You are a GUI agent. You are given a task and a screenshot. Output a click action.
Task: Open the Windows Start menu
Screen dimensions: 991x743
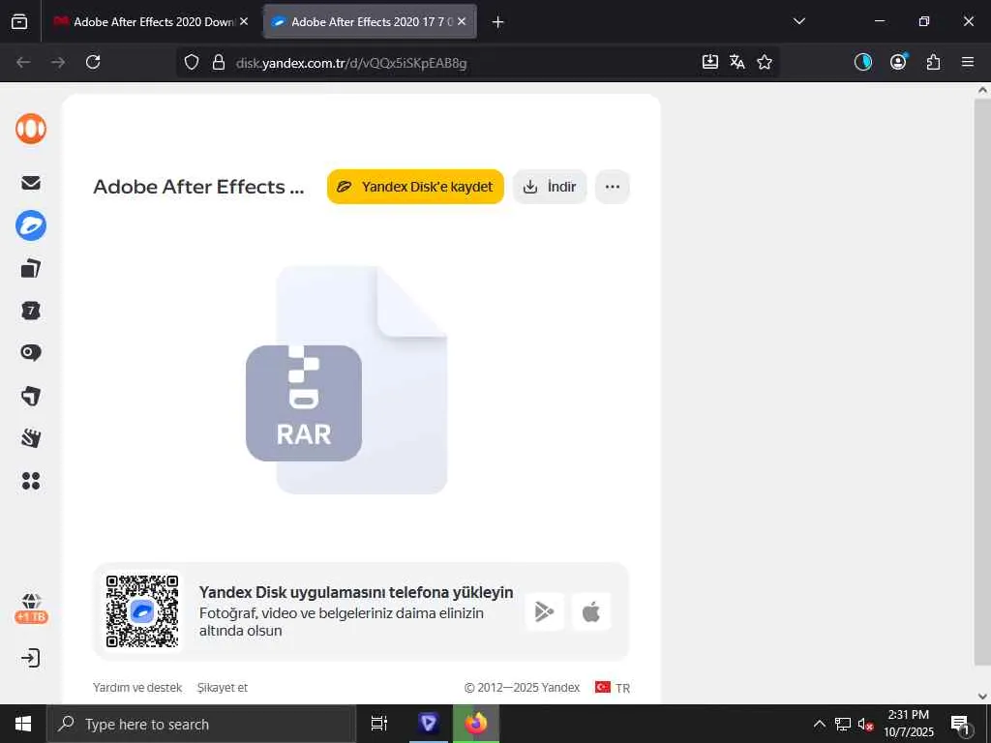click(23, 724)
